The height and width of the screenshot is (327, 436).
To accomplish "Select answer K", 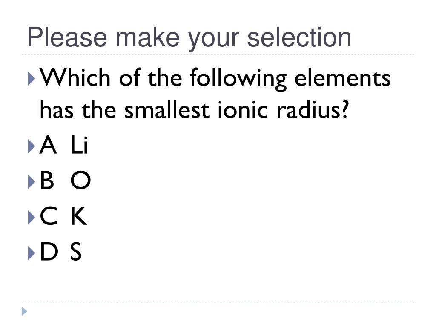I will 79,217.
